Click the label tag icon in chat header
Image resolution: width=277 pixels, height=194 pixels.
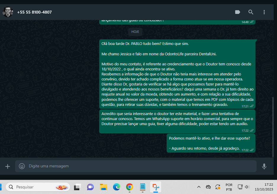click(x=238, y=12)
